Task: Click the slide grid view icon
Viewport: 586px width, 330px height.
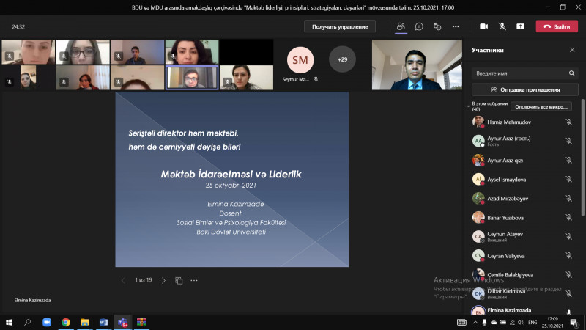Action: tap(179, 280)
